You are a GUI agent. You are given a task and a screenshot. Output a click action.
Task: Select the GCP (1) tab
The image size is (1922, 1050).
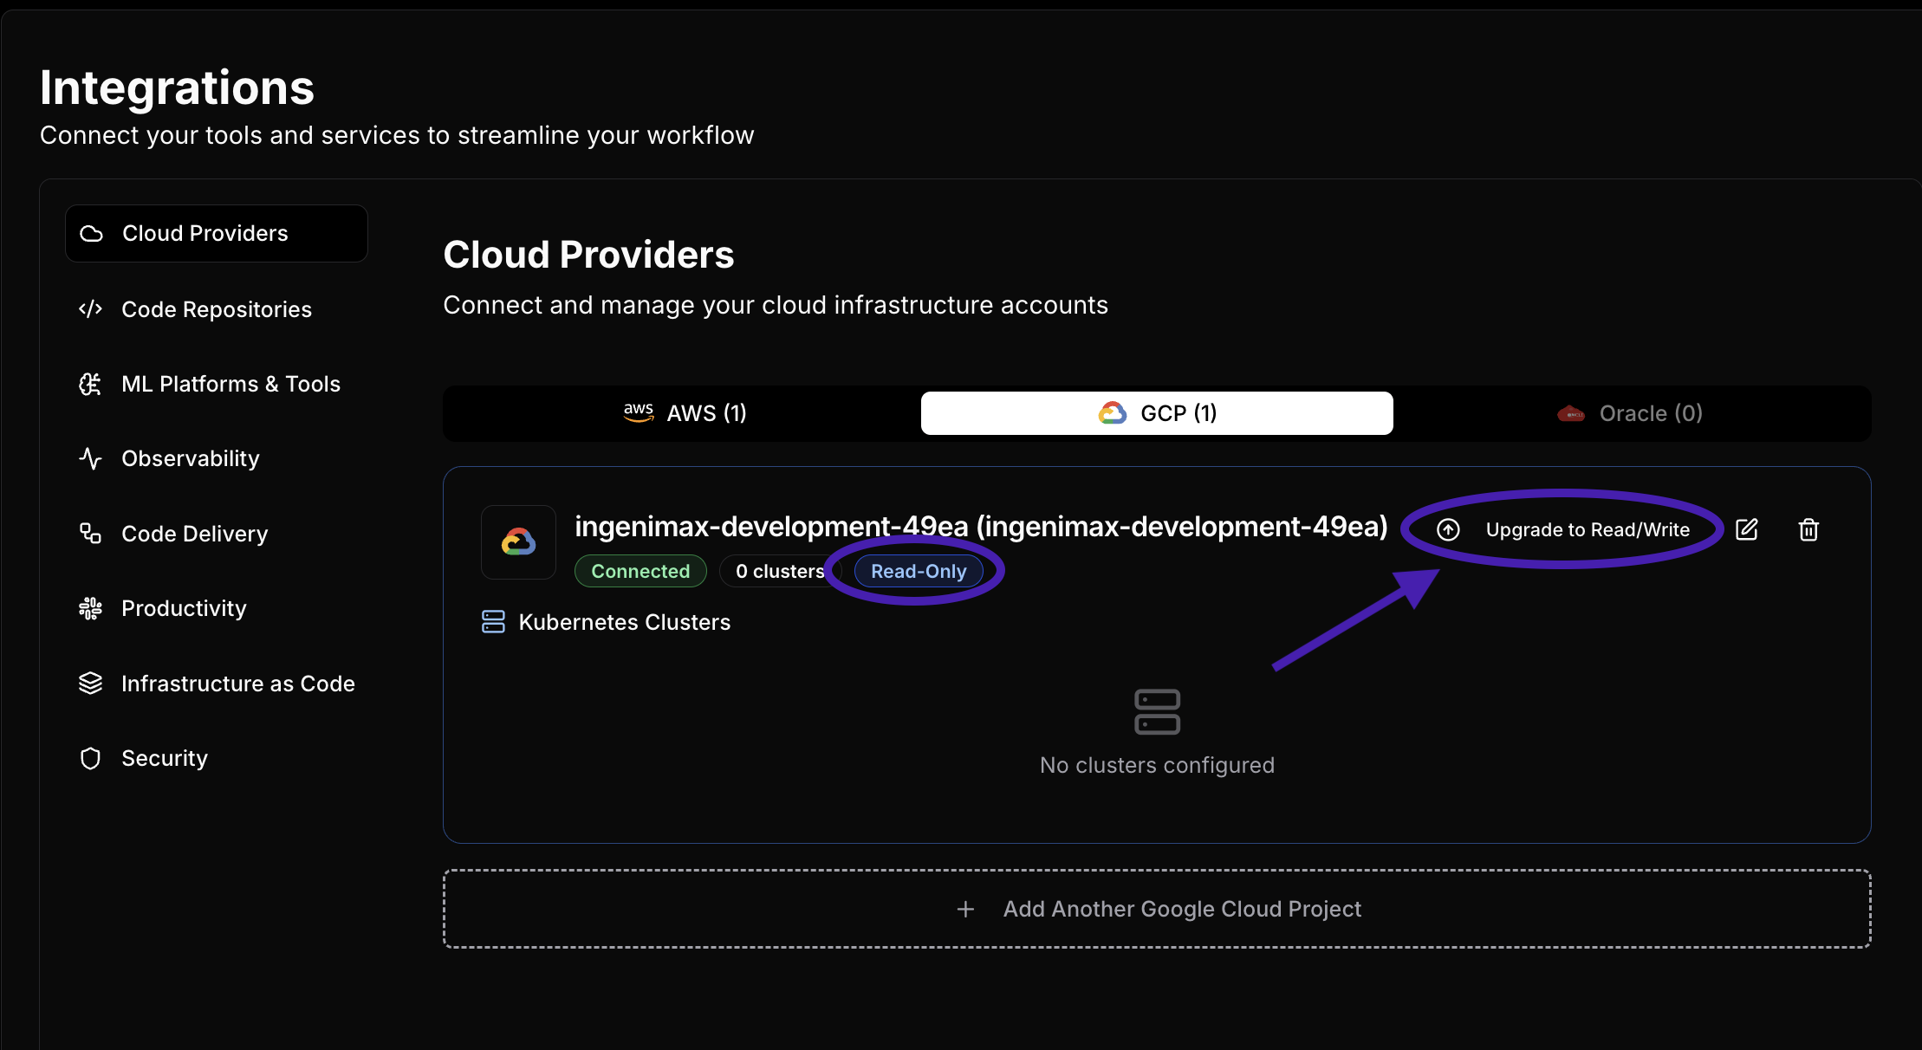[1157, 412]
